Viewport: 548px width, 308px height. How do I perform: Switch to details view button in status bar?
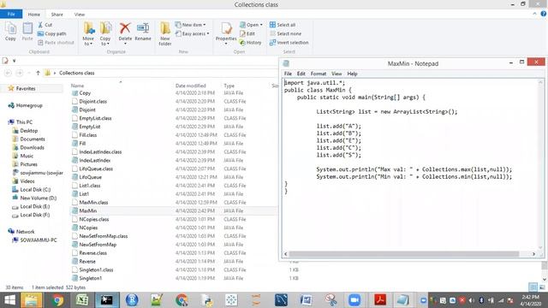click(533, 287)
